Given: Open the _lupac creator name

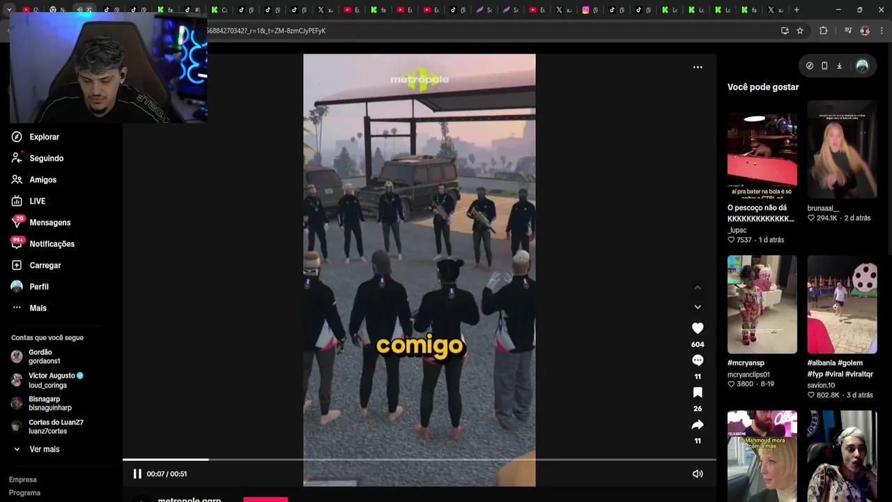Looking at the screenshot, I should [x=737, y=230].
